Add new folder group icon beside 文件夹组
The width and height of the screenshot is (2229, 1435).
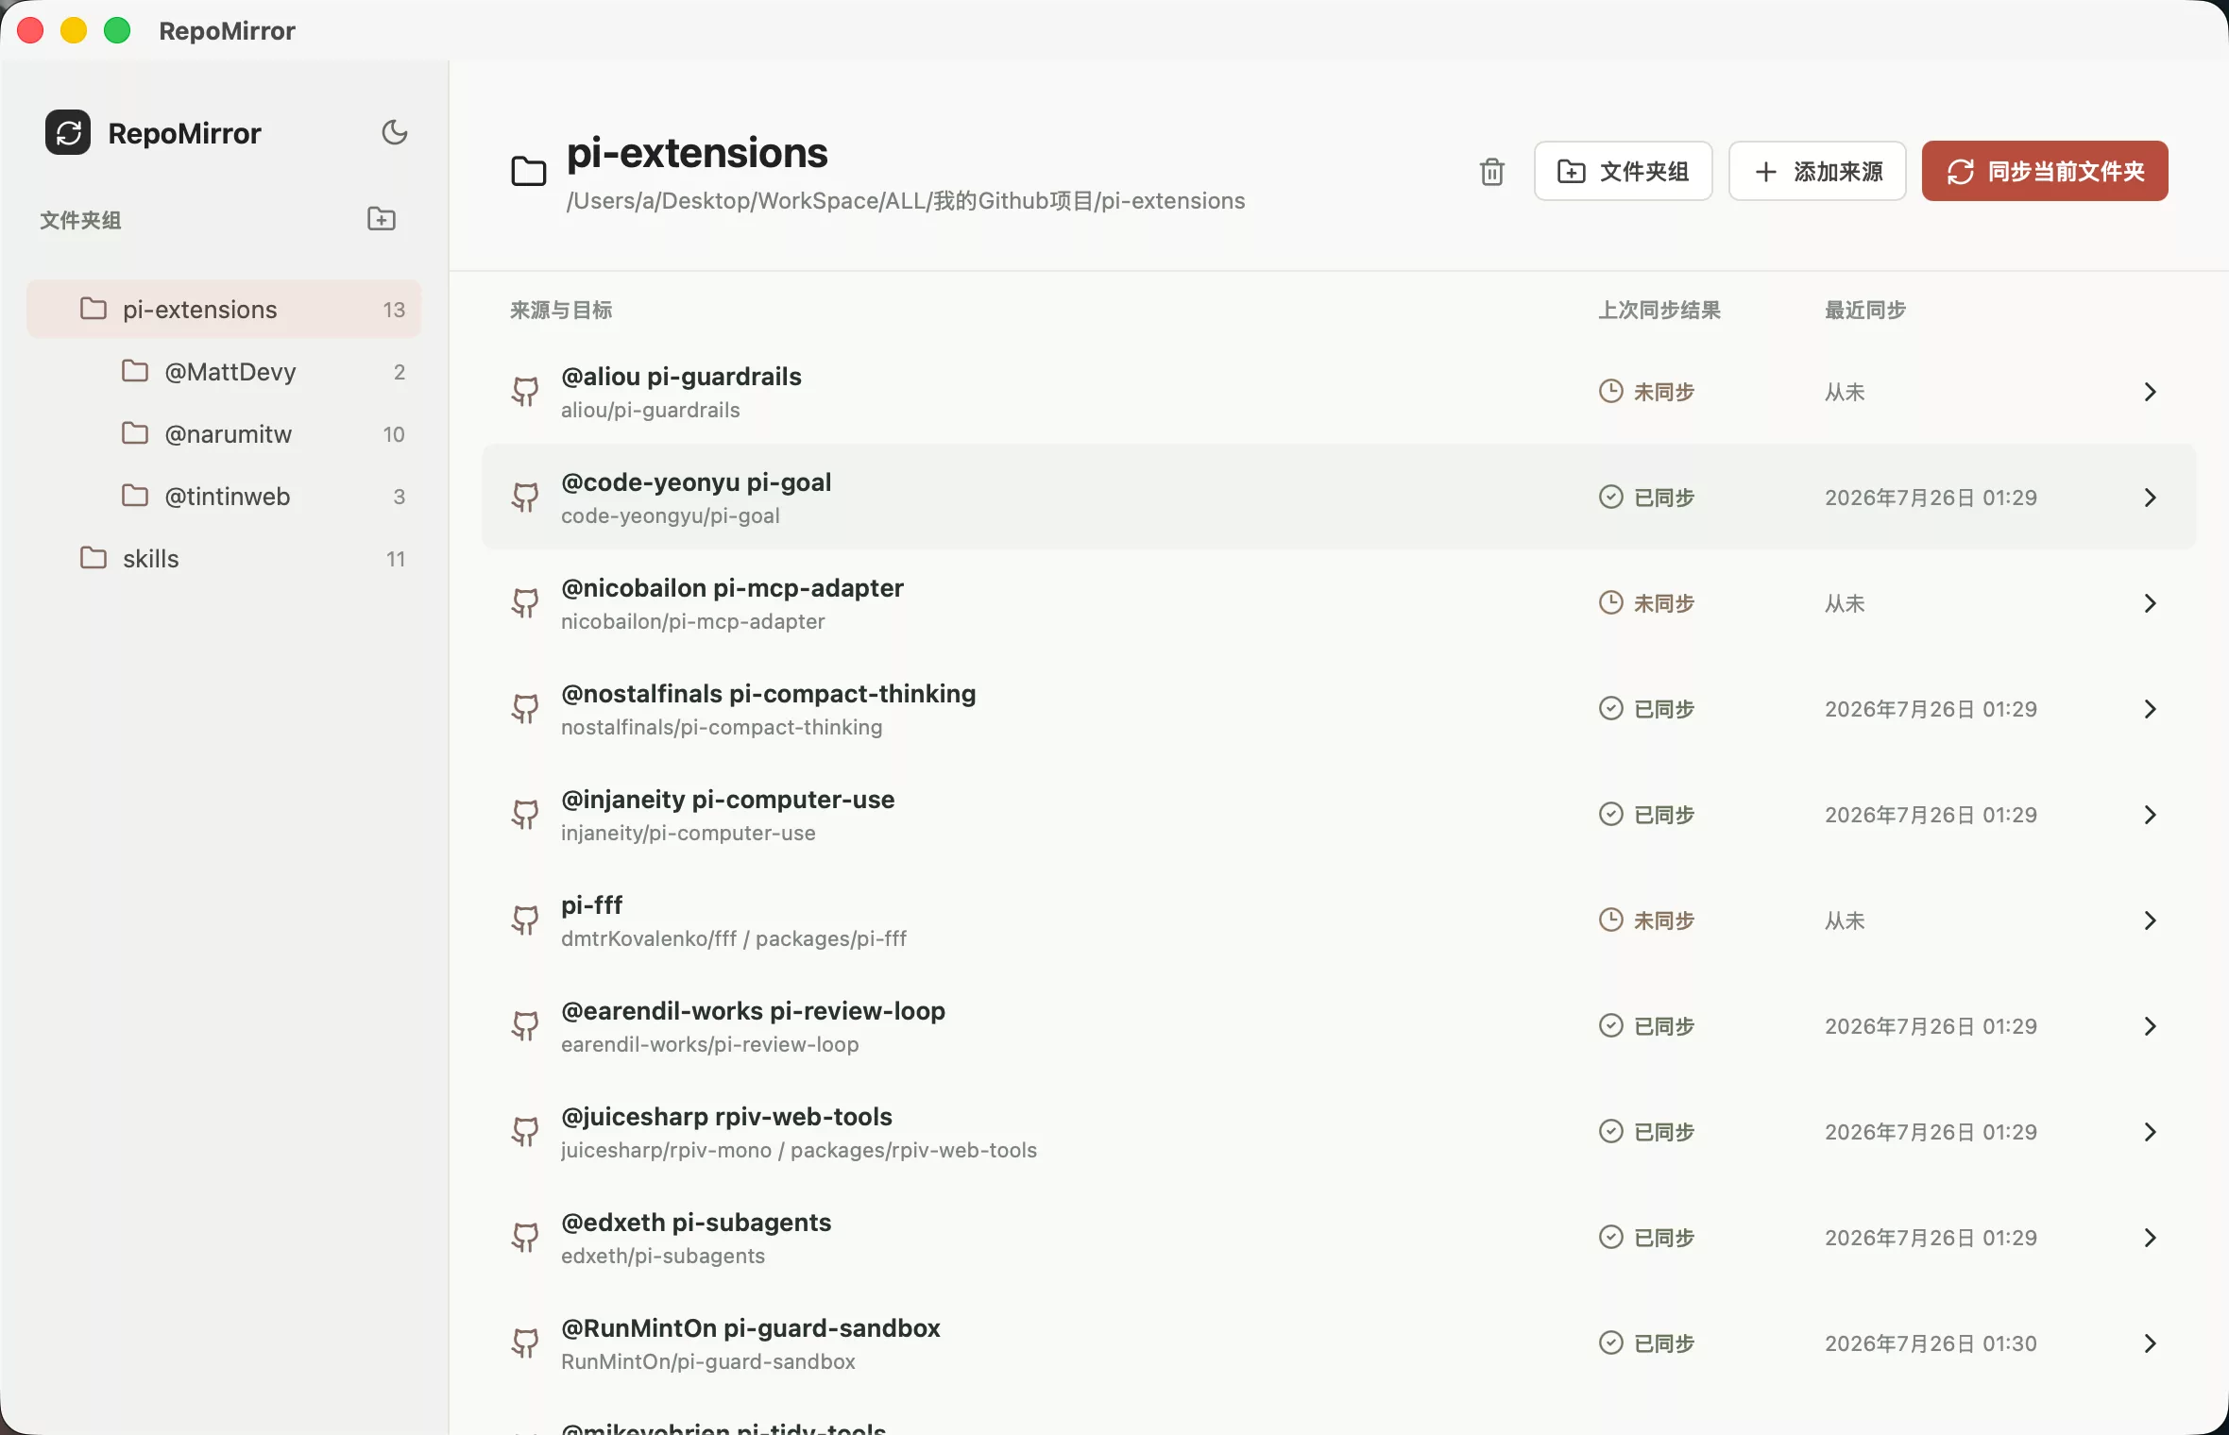coord(382,219)
